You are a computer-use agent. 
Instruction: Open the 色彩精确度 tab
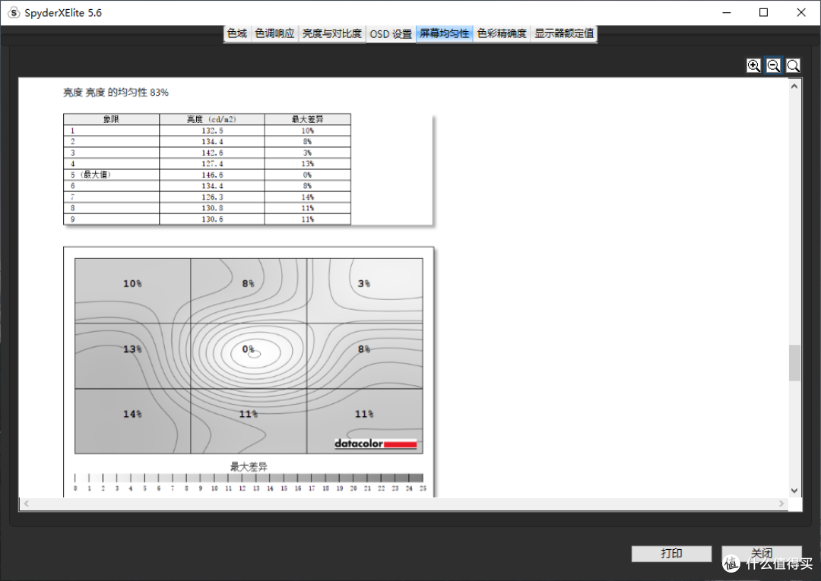502,33
